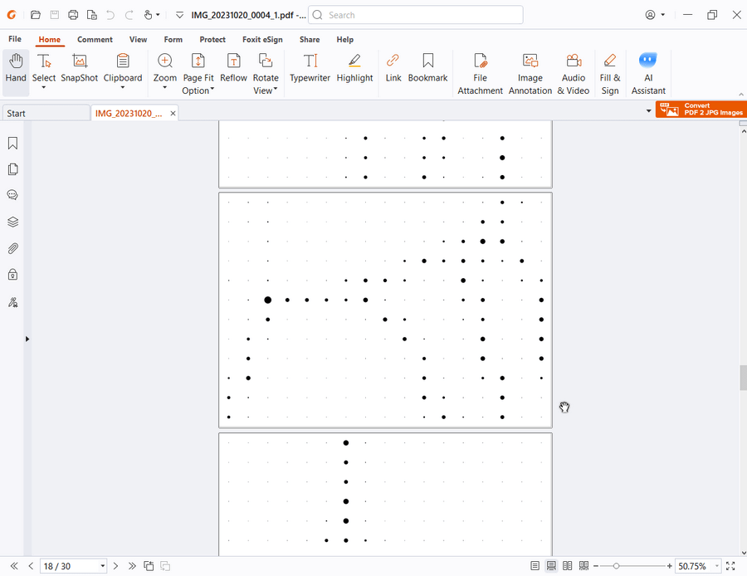Select the Highlight tool

(354, 68)
